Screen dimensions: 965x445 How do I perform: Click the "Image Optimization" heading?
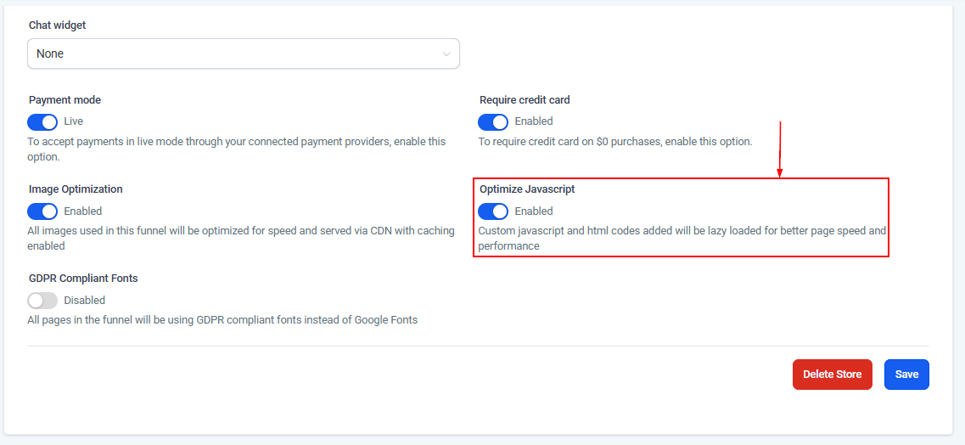click(76, 189)
